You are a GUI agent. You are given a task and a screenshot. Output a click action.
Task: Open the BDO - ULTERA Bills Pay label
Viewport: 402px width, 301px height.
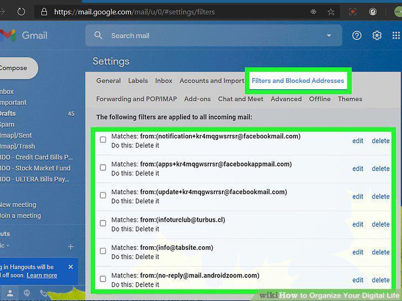(35, 179)
